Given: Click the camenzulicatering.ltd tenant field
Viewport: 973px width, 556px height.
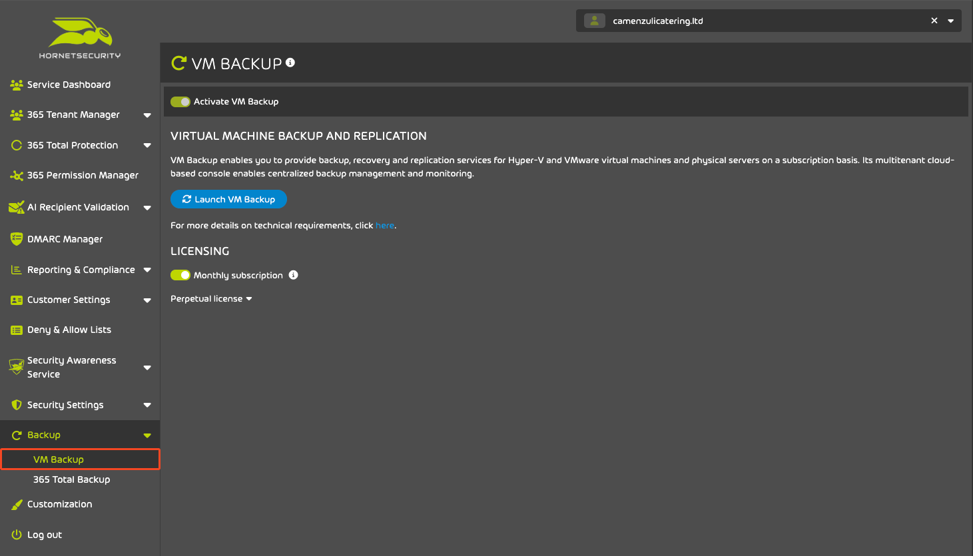Looking at the screenshot, I should pos(769,21).
